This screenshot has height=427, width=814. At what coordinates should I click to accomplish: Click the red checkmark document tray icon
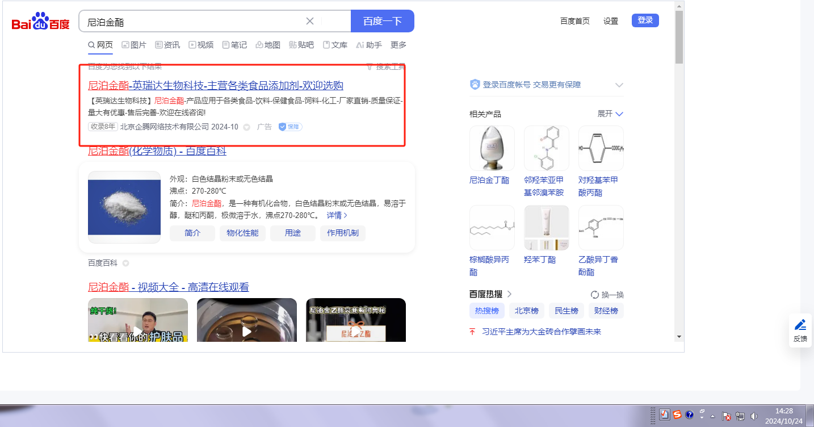coord(665,415)
